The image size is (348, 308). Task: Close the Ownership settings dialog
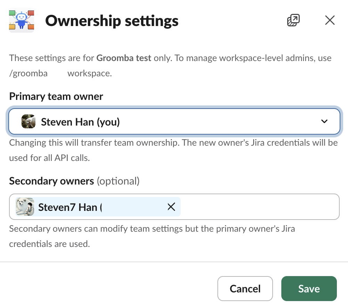tap(330, 20)
